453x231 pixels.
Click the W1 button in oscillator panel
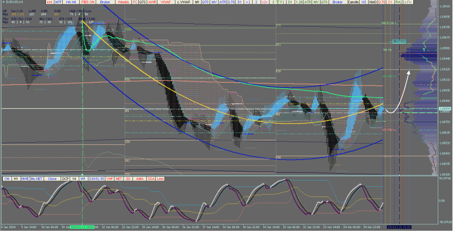83,179
